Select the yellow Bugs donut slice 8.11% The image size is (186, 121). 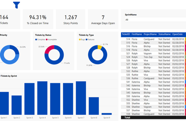100,47
